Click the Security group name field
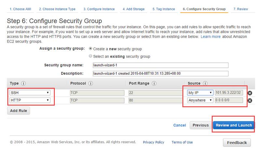This screenshot has width=262, height=153. click(x=160, y=65)
